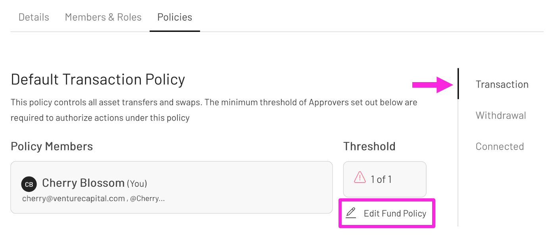
Task: Select the CB avatar for Cherry Blossom
Action: [29, 184]
